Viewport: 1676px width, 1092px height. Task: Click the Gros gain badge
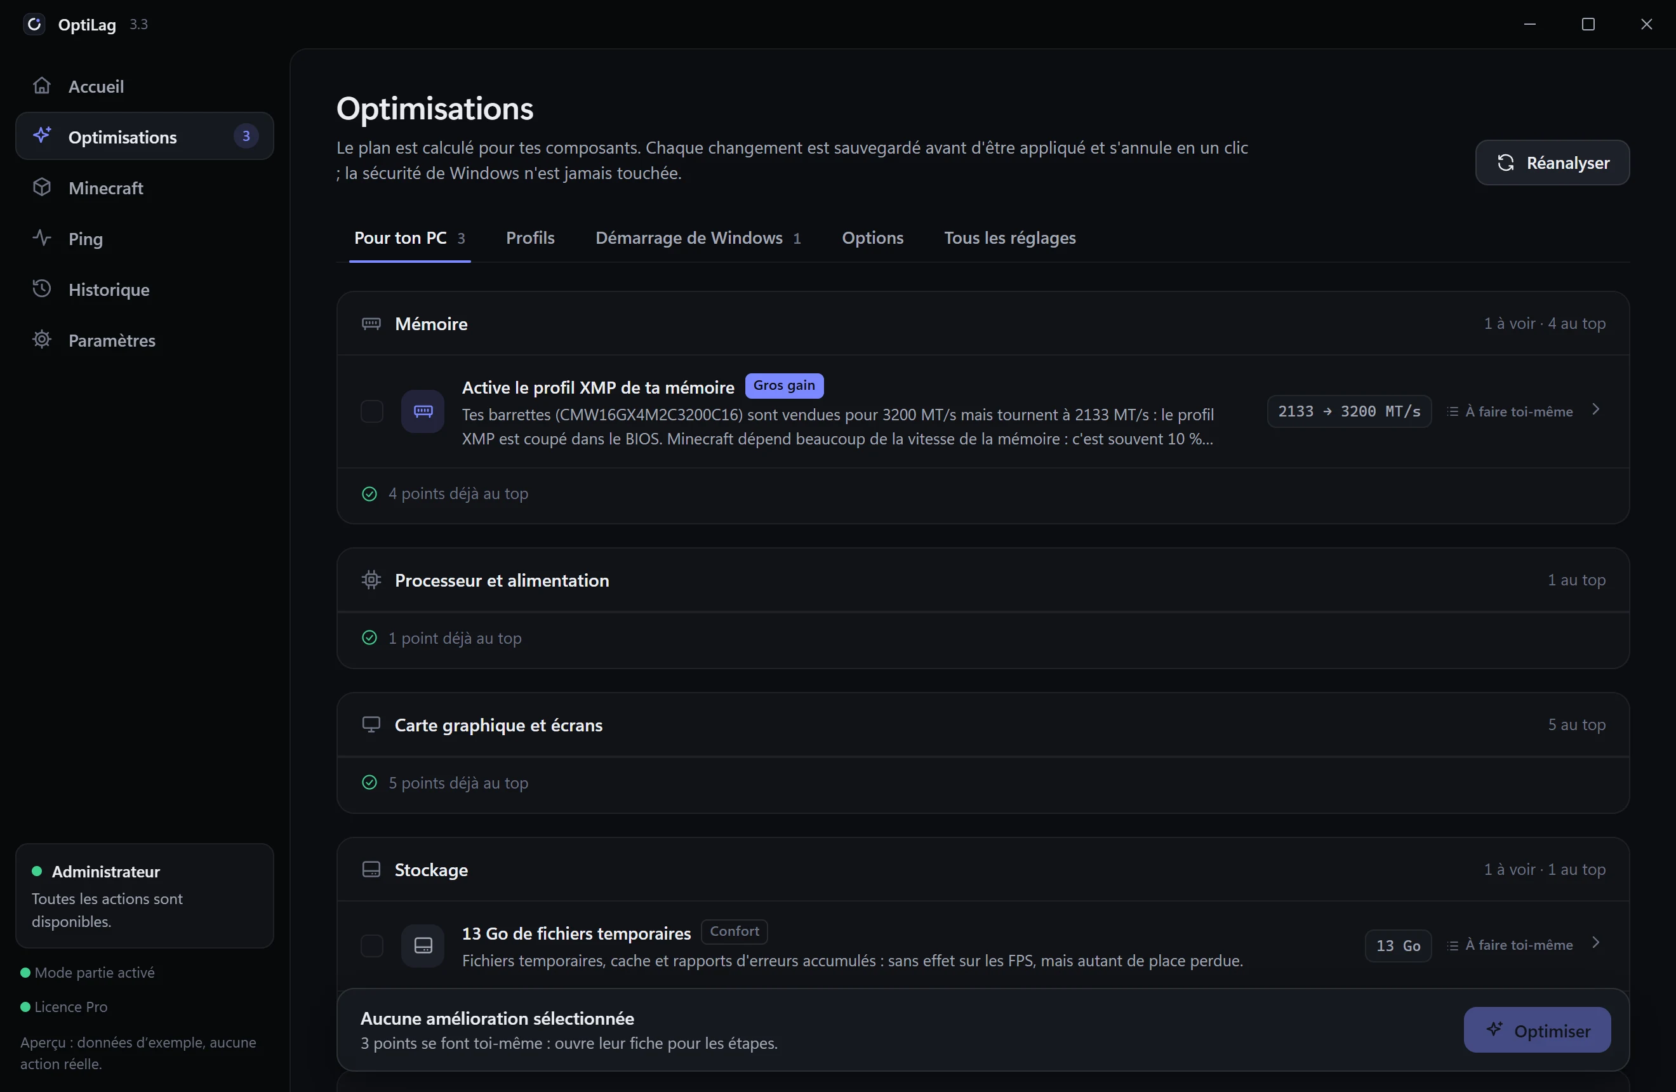[785, 386]
